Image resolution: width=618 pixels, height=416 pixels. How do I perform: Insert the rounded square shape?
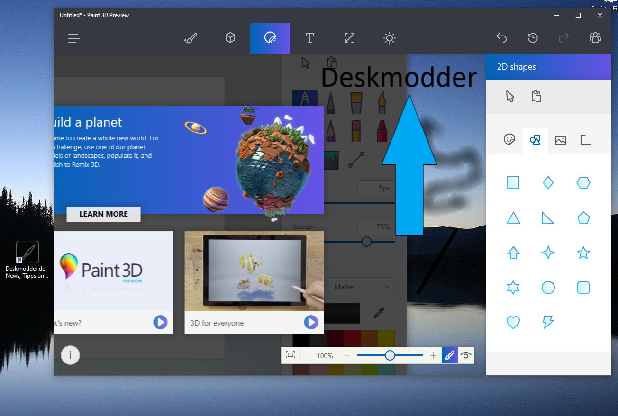coord(583,288)
